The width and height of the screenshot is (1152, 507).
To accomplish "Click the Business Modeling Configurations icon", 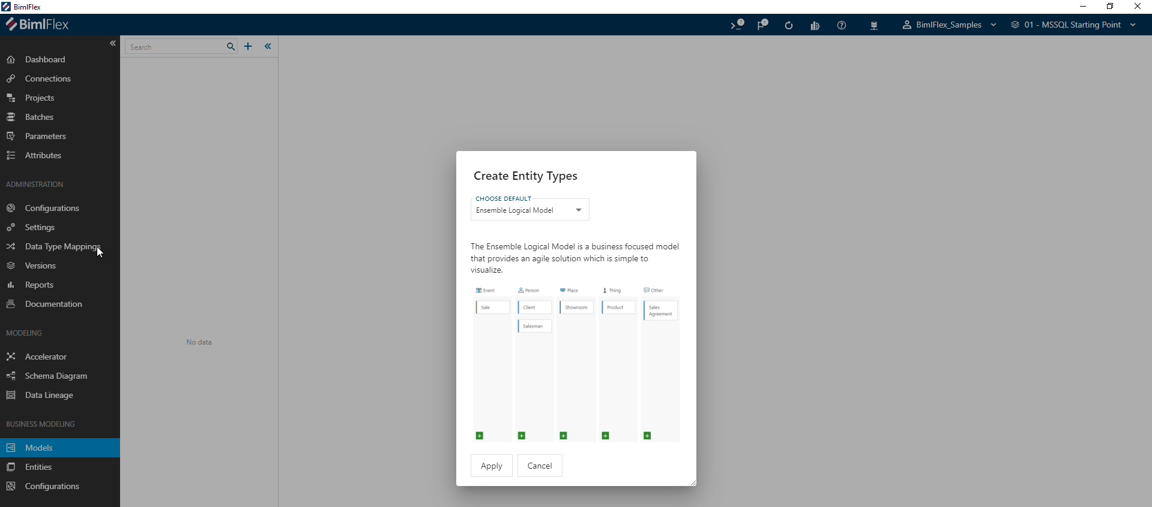I will pyautogui.click(x=11, y=486).
